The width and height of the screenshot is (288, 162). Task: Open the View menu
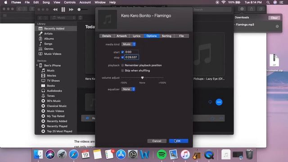[57, 2]
